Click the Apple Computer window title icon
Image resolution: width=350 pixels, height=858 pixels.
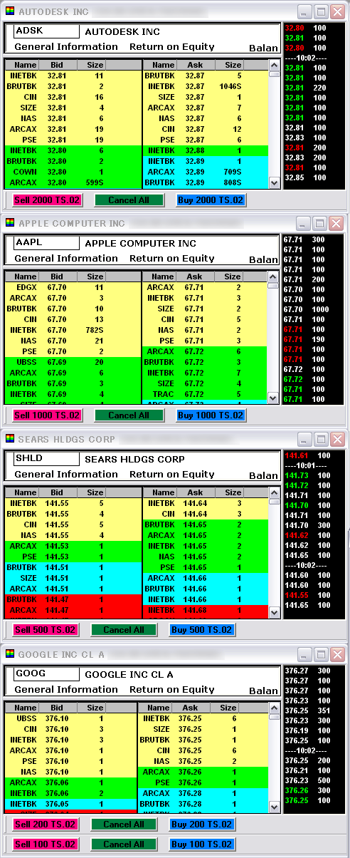click(10, 223)
